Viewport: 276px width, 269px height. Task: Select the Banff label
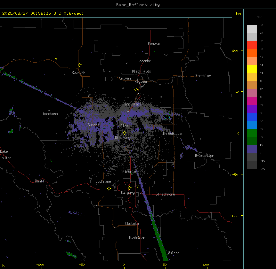[x=40, y=181]
